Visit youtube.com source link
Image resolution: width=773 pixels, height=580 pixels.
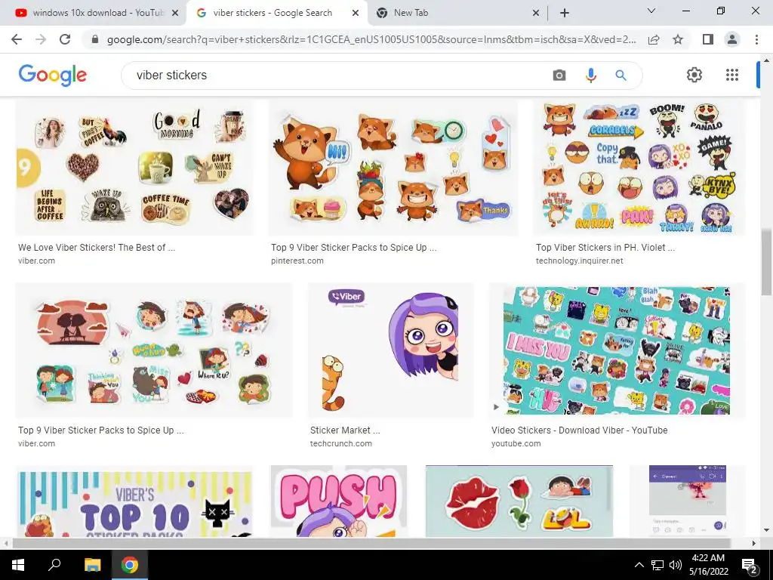(x=516, y=443)
